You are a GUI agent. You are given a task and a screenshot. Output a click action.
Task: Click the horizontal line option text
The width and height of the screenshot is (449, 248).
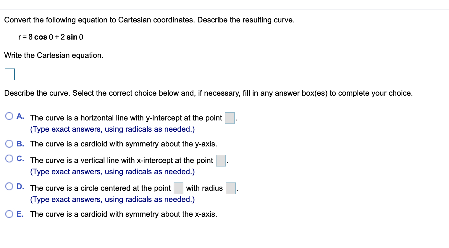coord(126,118)
